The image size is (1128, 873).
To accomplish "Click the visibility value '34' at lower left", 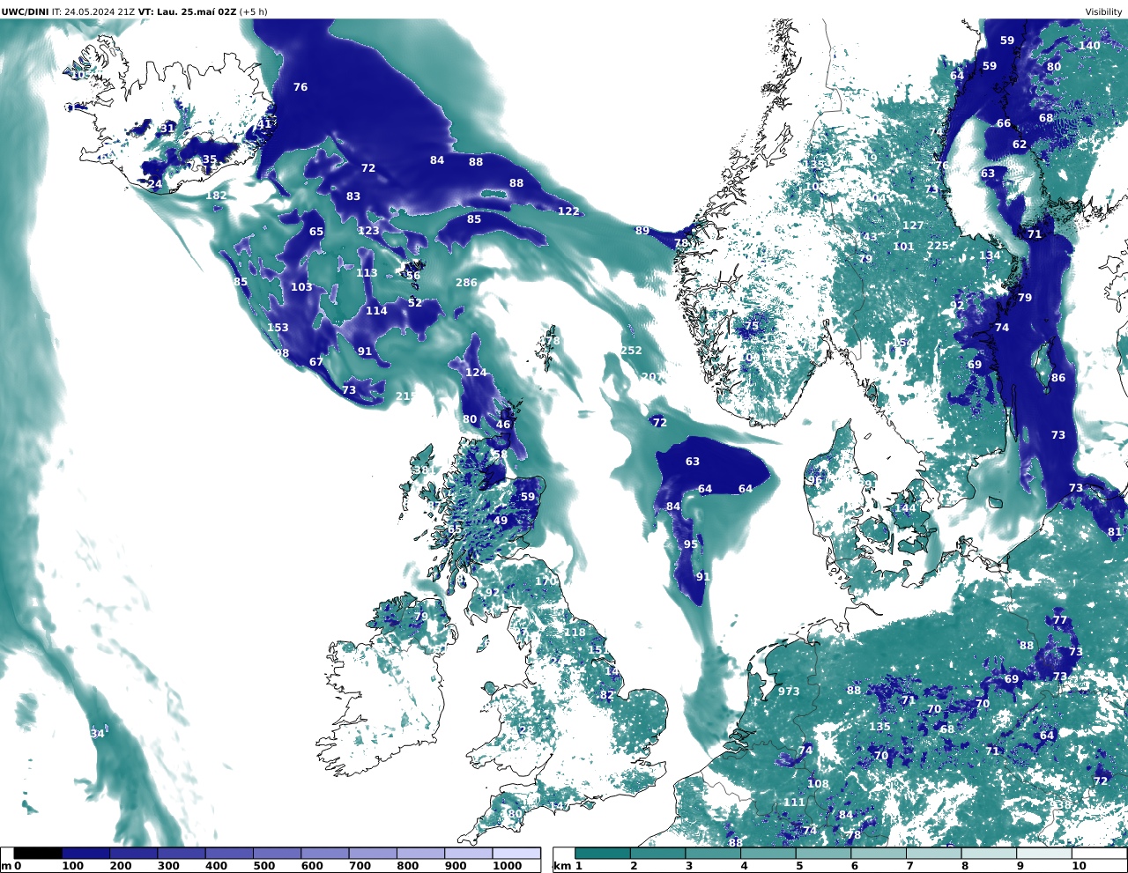I will coord(98,734).
